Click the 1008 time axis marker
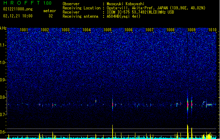The width and height of the screenshot is (220, 139). pyautogui.click(x=170, y=30)
